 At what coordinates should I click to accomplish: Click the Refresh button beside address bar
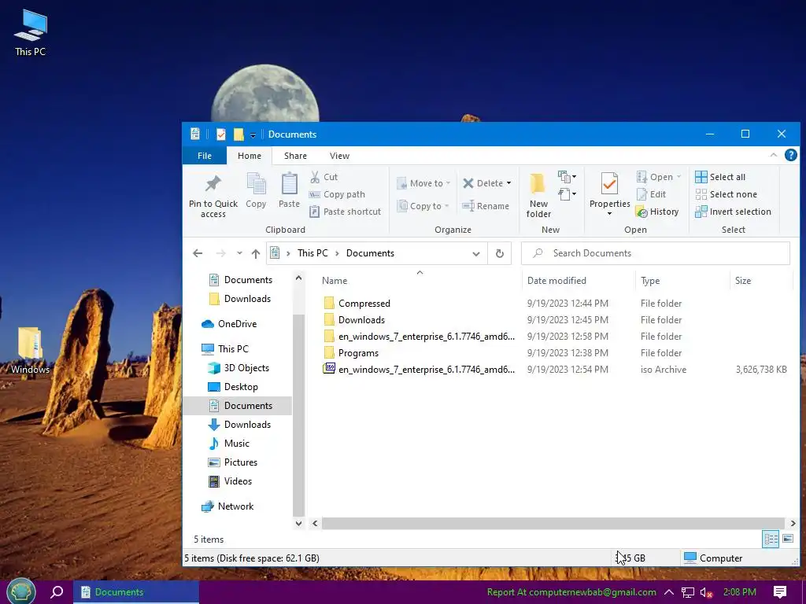tap(499, 253)
